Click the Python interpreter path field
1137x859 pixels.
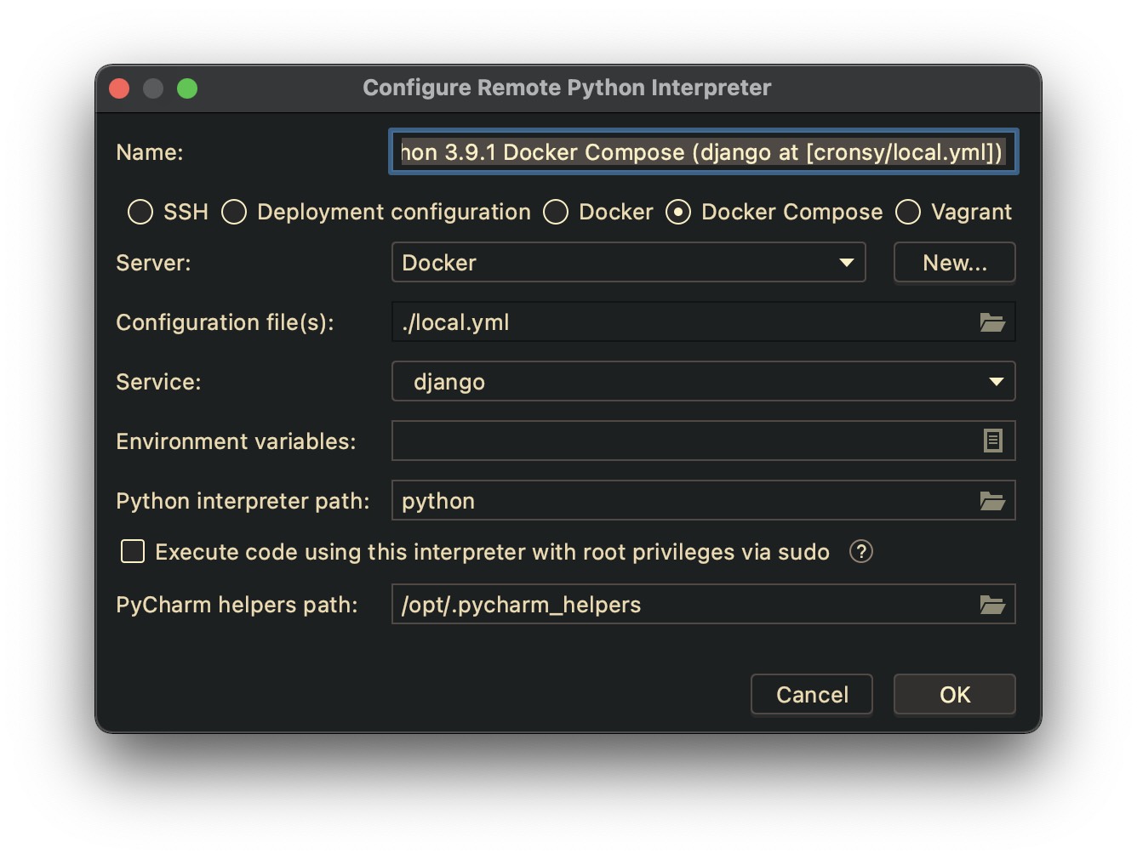click(681, 501)
